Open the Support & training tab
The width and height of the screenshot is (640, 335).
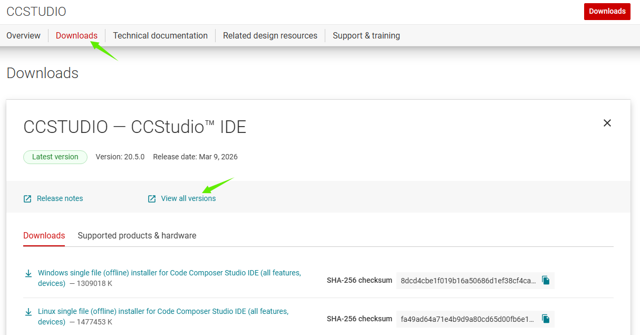point(366,36)
